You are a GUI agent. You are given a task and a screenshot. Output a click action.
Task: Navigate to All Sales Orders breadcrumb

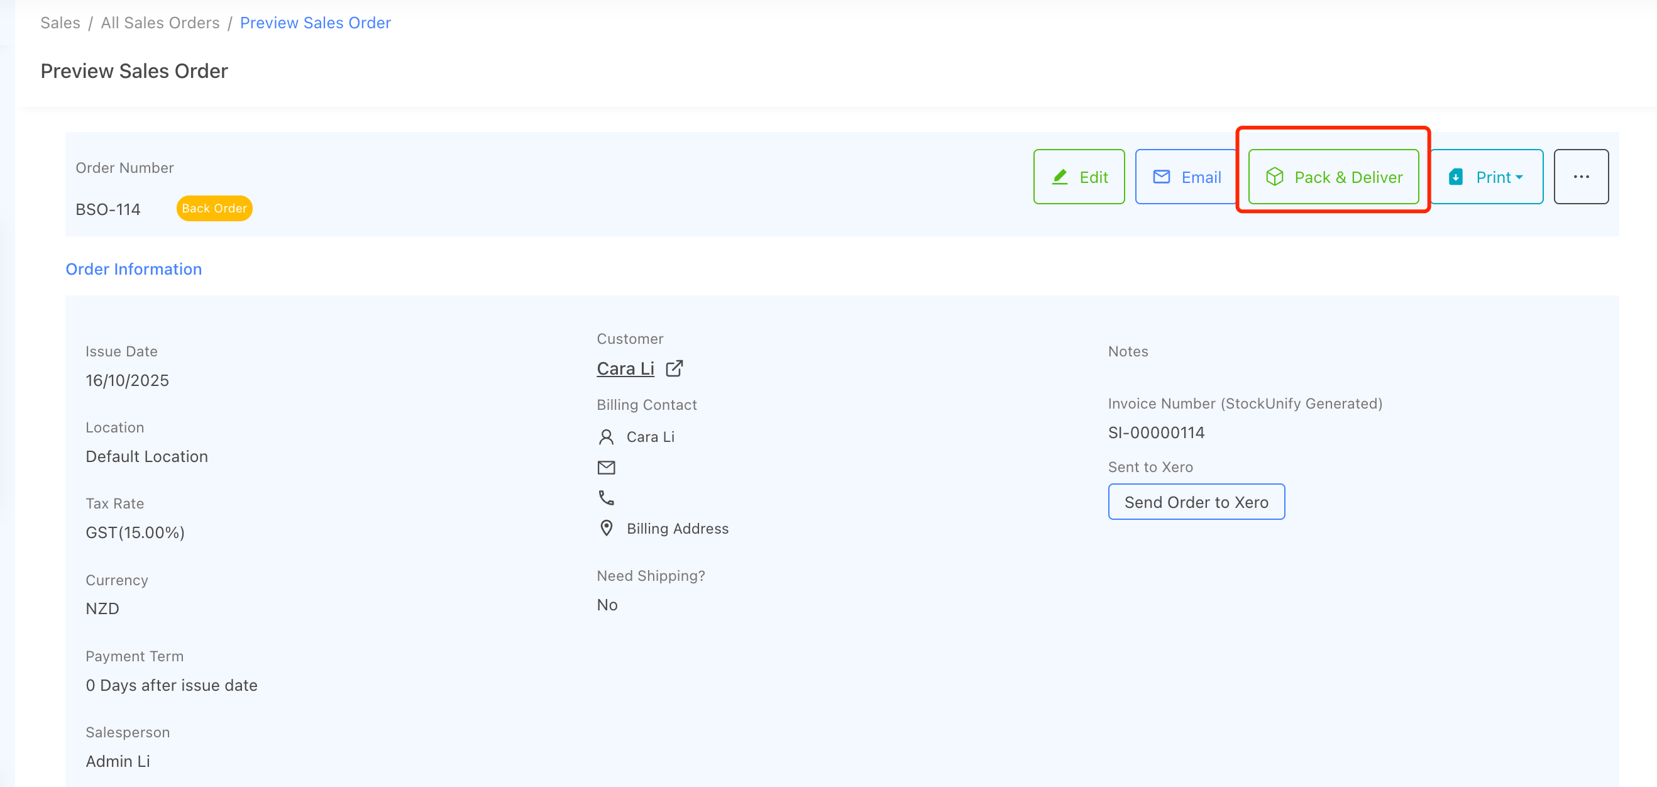[160, 23]
